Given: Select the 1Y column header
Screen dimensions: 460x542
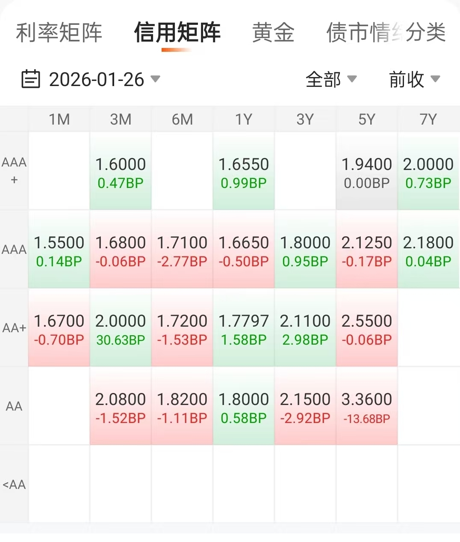Looking at the screenshot, I should (x=244, y=119).
